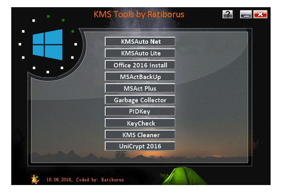The image size is (285, 194).
Task: Start Office 2016 Install
Action: click(x=140, y=65)
